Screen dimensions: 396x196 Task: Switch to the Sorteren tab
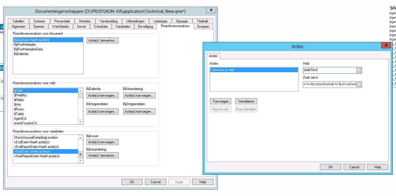pyautogui.click(x=39, y=21)
